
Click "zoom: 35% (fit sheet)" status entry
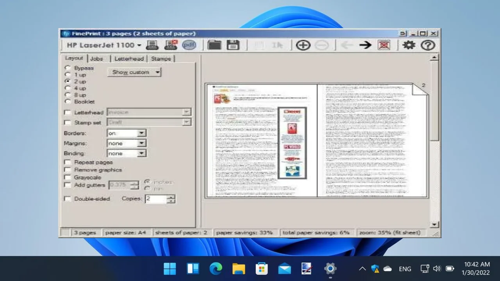click(390, 233)
